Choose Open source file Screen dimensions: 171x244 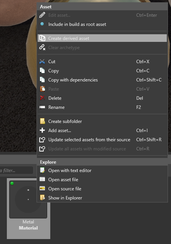tap(102, 188)
